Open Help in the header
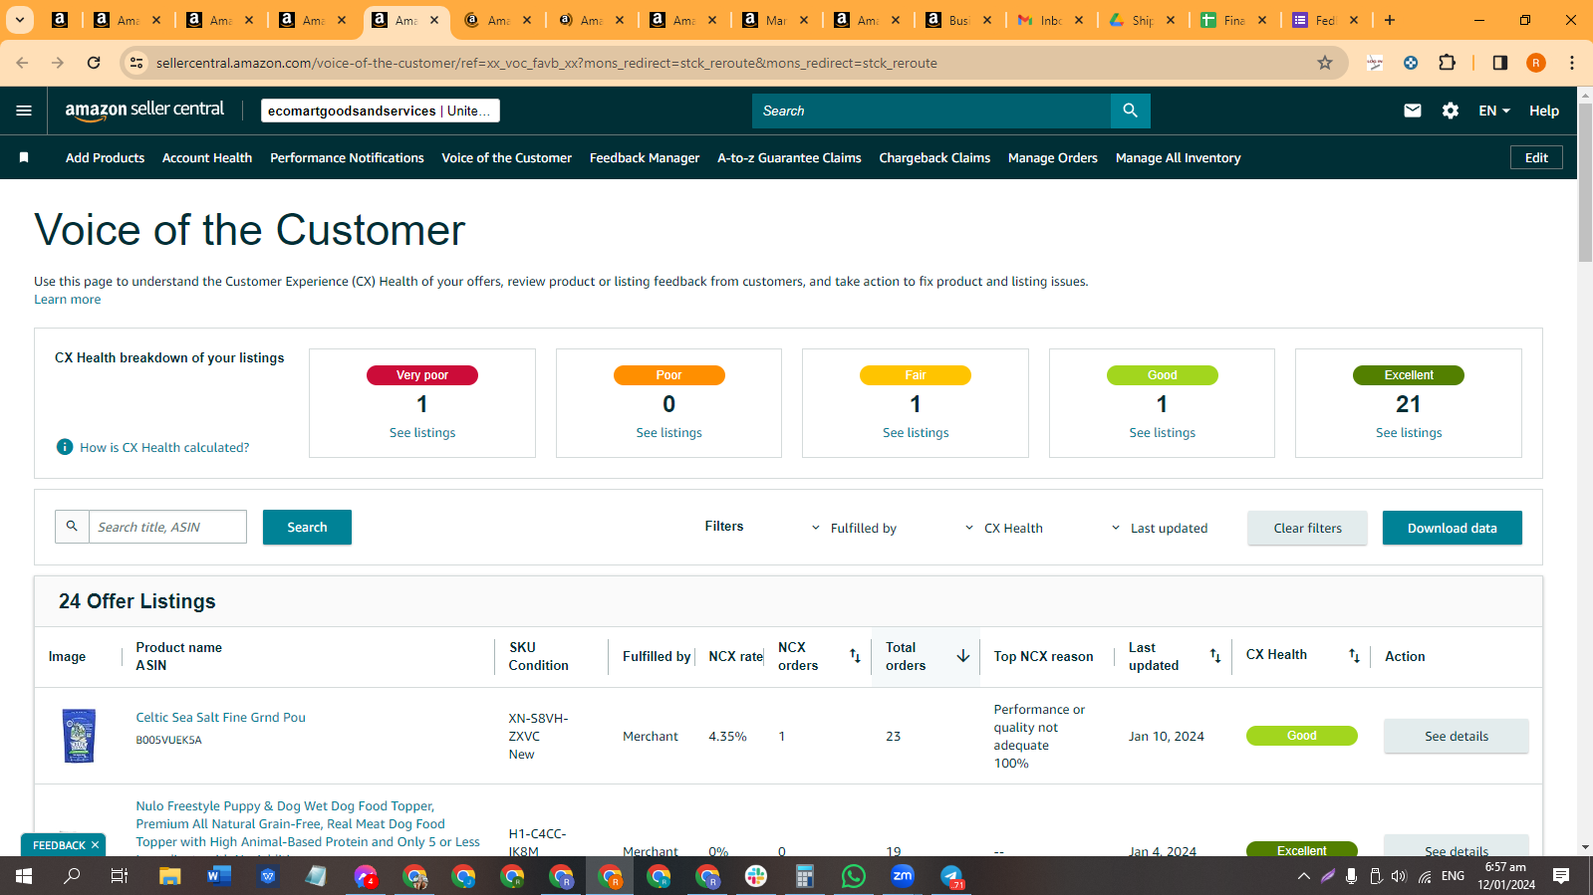Image resolution: width=1593 pixels, height=895 pixels. [x=1544, y=111]
